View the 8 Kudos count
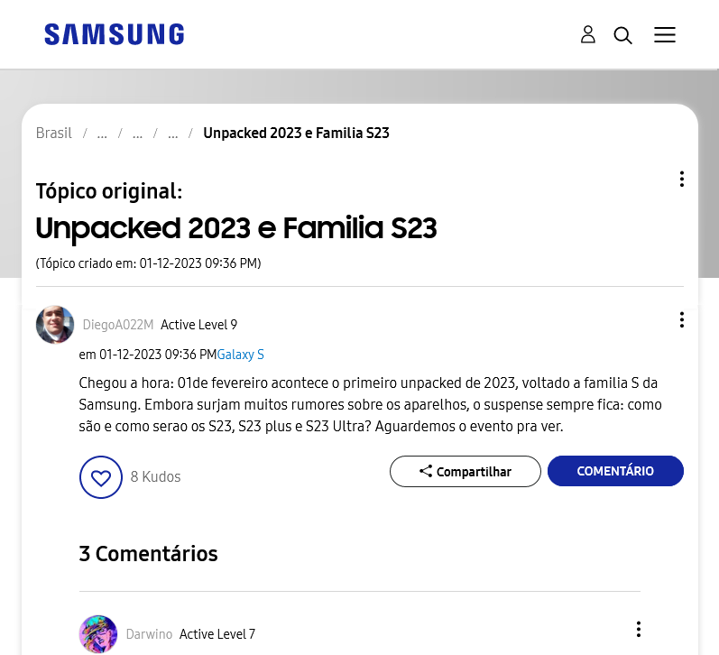 (155, 476)
